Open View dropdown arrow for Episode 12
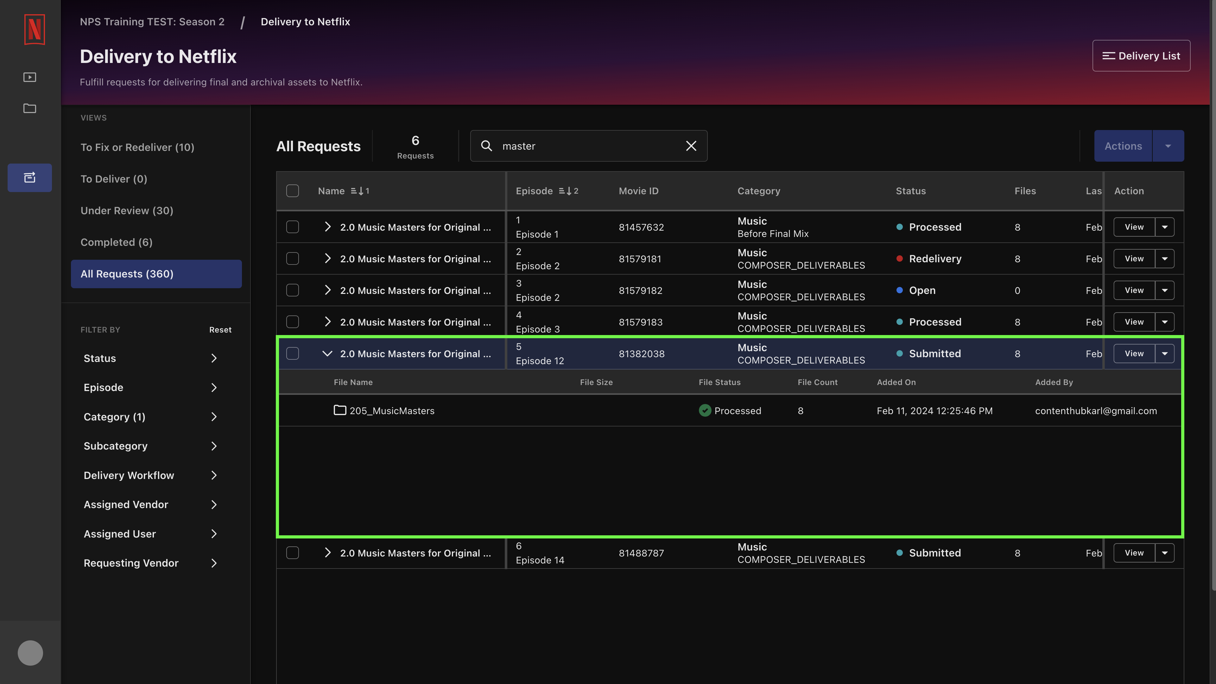This screenshot has height=684, width=1216. coord(1165,353)
